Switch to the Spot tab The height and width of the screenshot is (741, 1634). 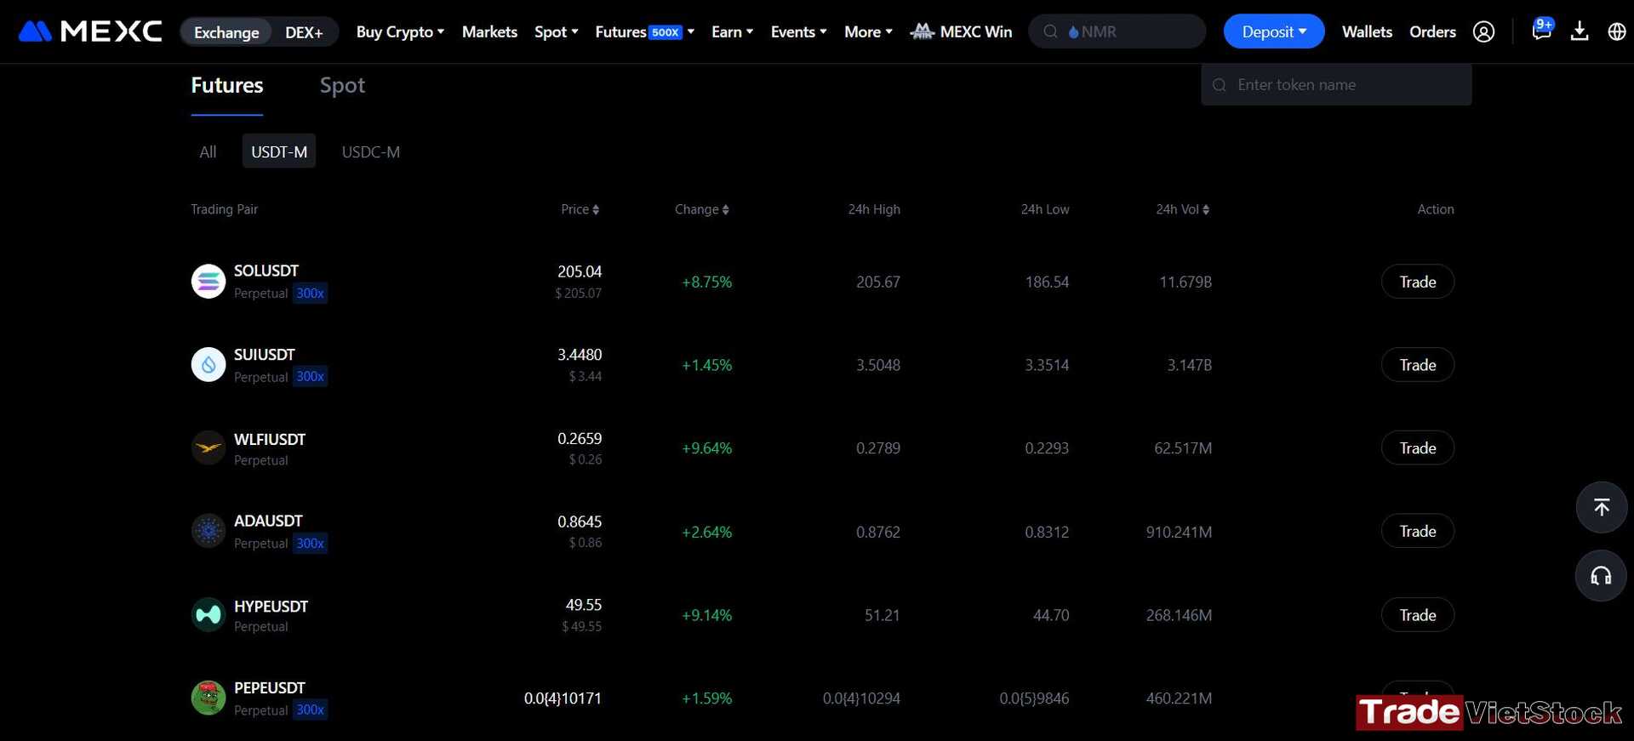(342, 85)
